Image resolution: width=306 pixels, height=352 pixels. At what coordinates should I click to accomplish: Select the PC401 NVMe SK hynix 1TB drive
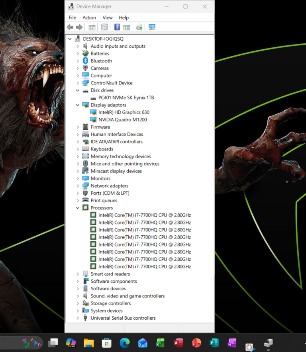tap(126, 98)
